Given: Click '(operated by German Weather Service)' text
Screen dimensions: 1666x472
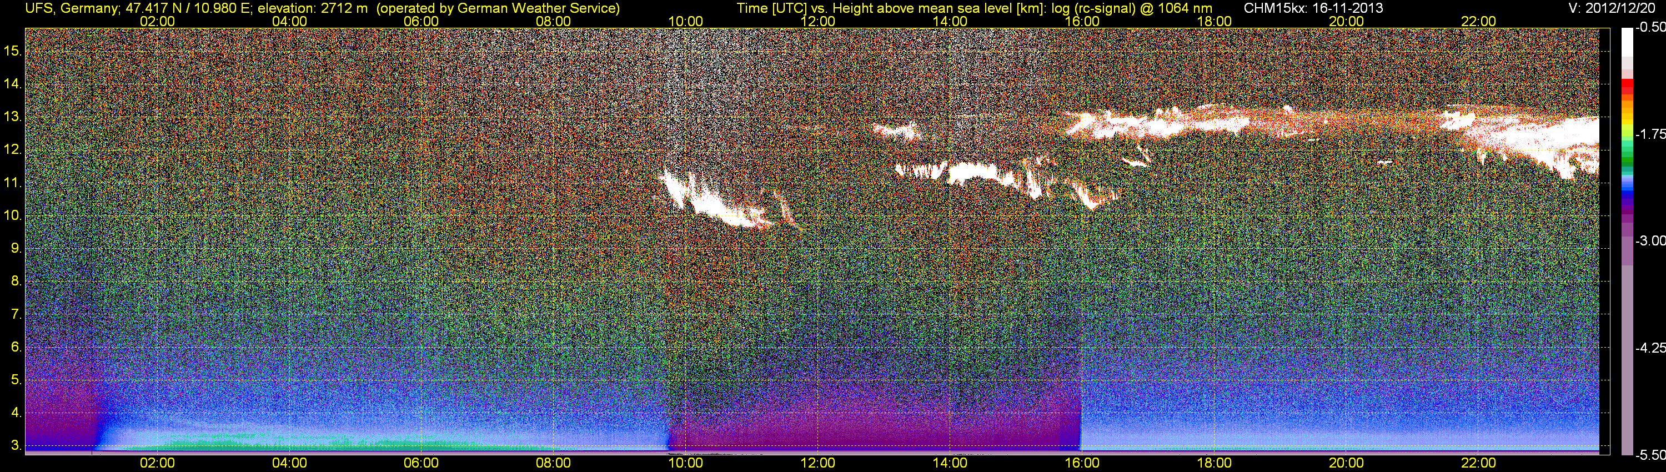Looking at the screenshot, I should click(x=498, y=8).
